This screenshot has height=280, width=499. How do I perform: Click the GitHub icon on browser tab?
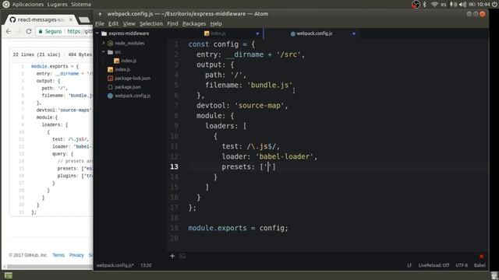click(12, 19)
